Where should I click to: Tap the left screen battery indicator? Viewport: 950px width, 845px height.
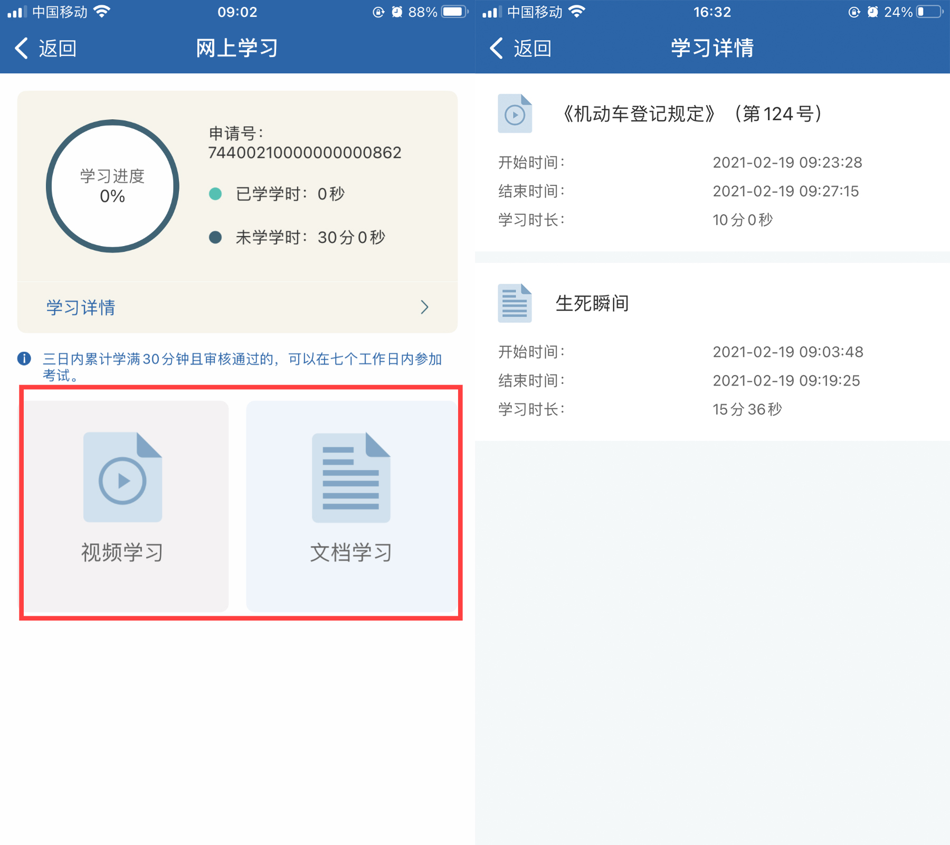454,12
